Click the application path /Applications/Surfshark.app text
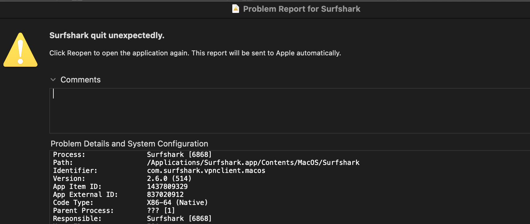The width and height of the screenshot is (530, 224). 253,162
